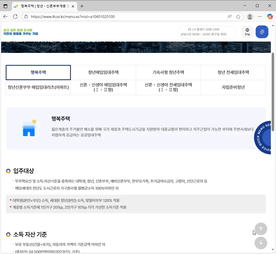Click the LH logo slogan
This screenshot has height=254, width=276.
(21, 32)
